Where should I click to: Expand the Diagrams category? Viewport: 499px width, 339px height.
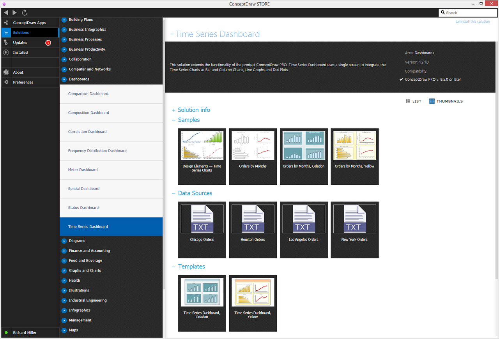coord(64,241)
